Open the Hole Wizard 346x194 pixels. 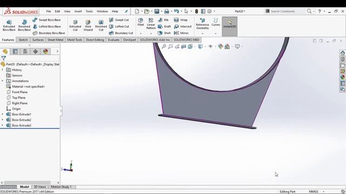[88, 25]
